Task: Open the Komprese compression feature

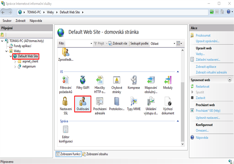Action: tap(134, 83)
